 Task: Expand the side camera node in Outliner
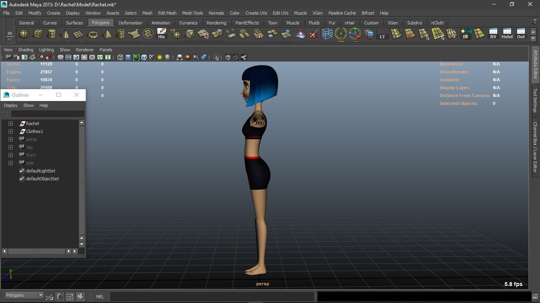(11, 163)
